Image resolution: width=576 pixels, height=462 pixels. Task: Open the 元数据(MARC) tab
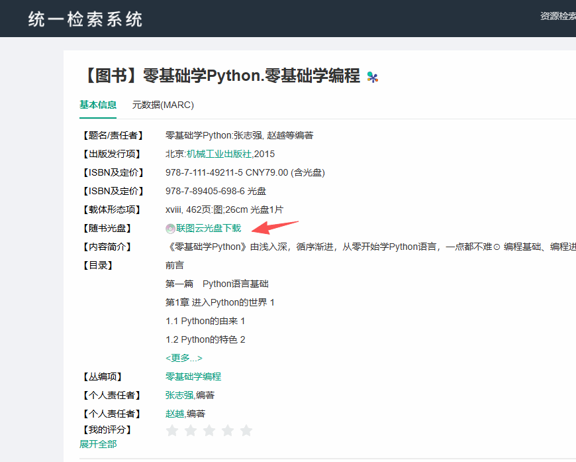point(163,105)
